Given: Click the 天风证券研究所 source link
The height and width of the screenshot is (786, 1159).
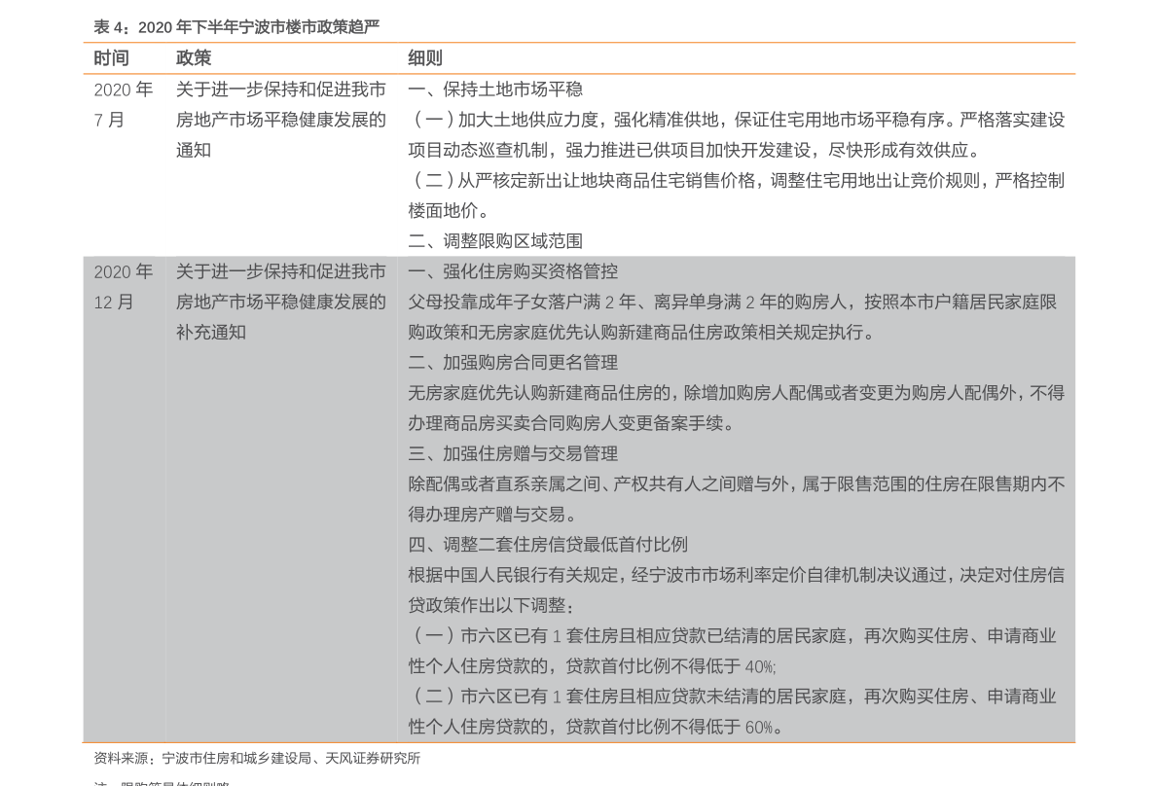Looking at the screenshot, I should tap(372, 760).
